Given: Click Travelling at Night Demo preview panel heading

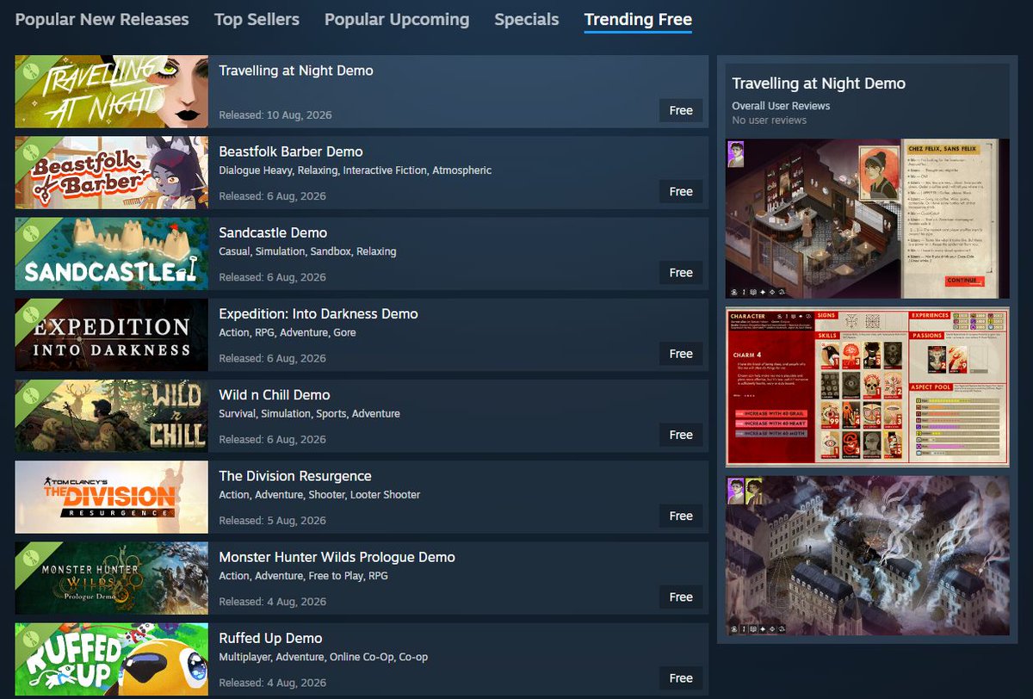Looking at the screenshot, I should tap(819, 84).
